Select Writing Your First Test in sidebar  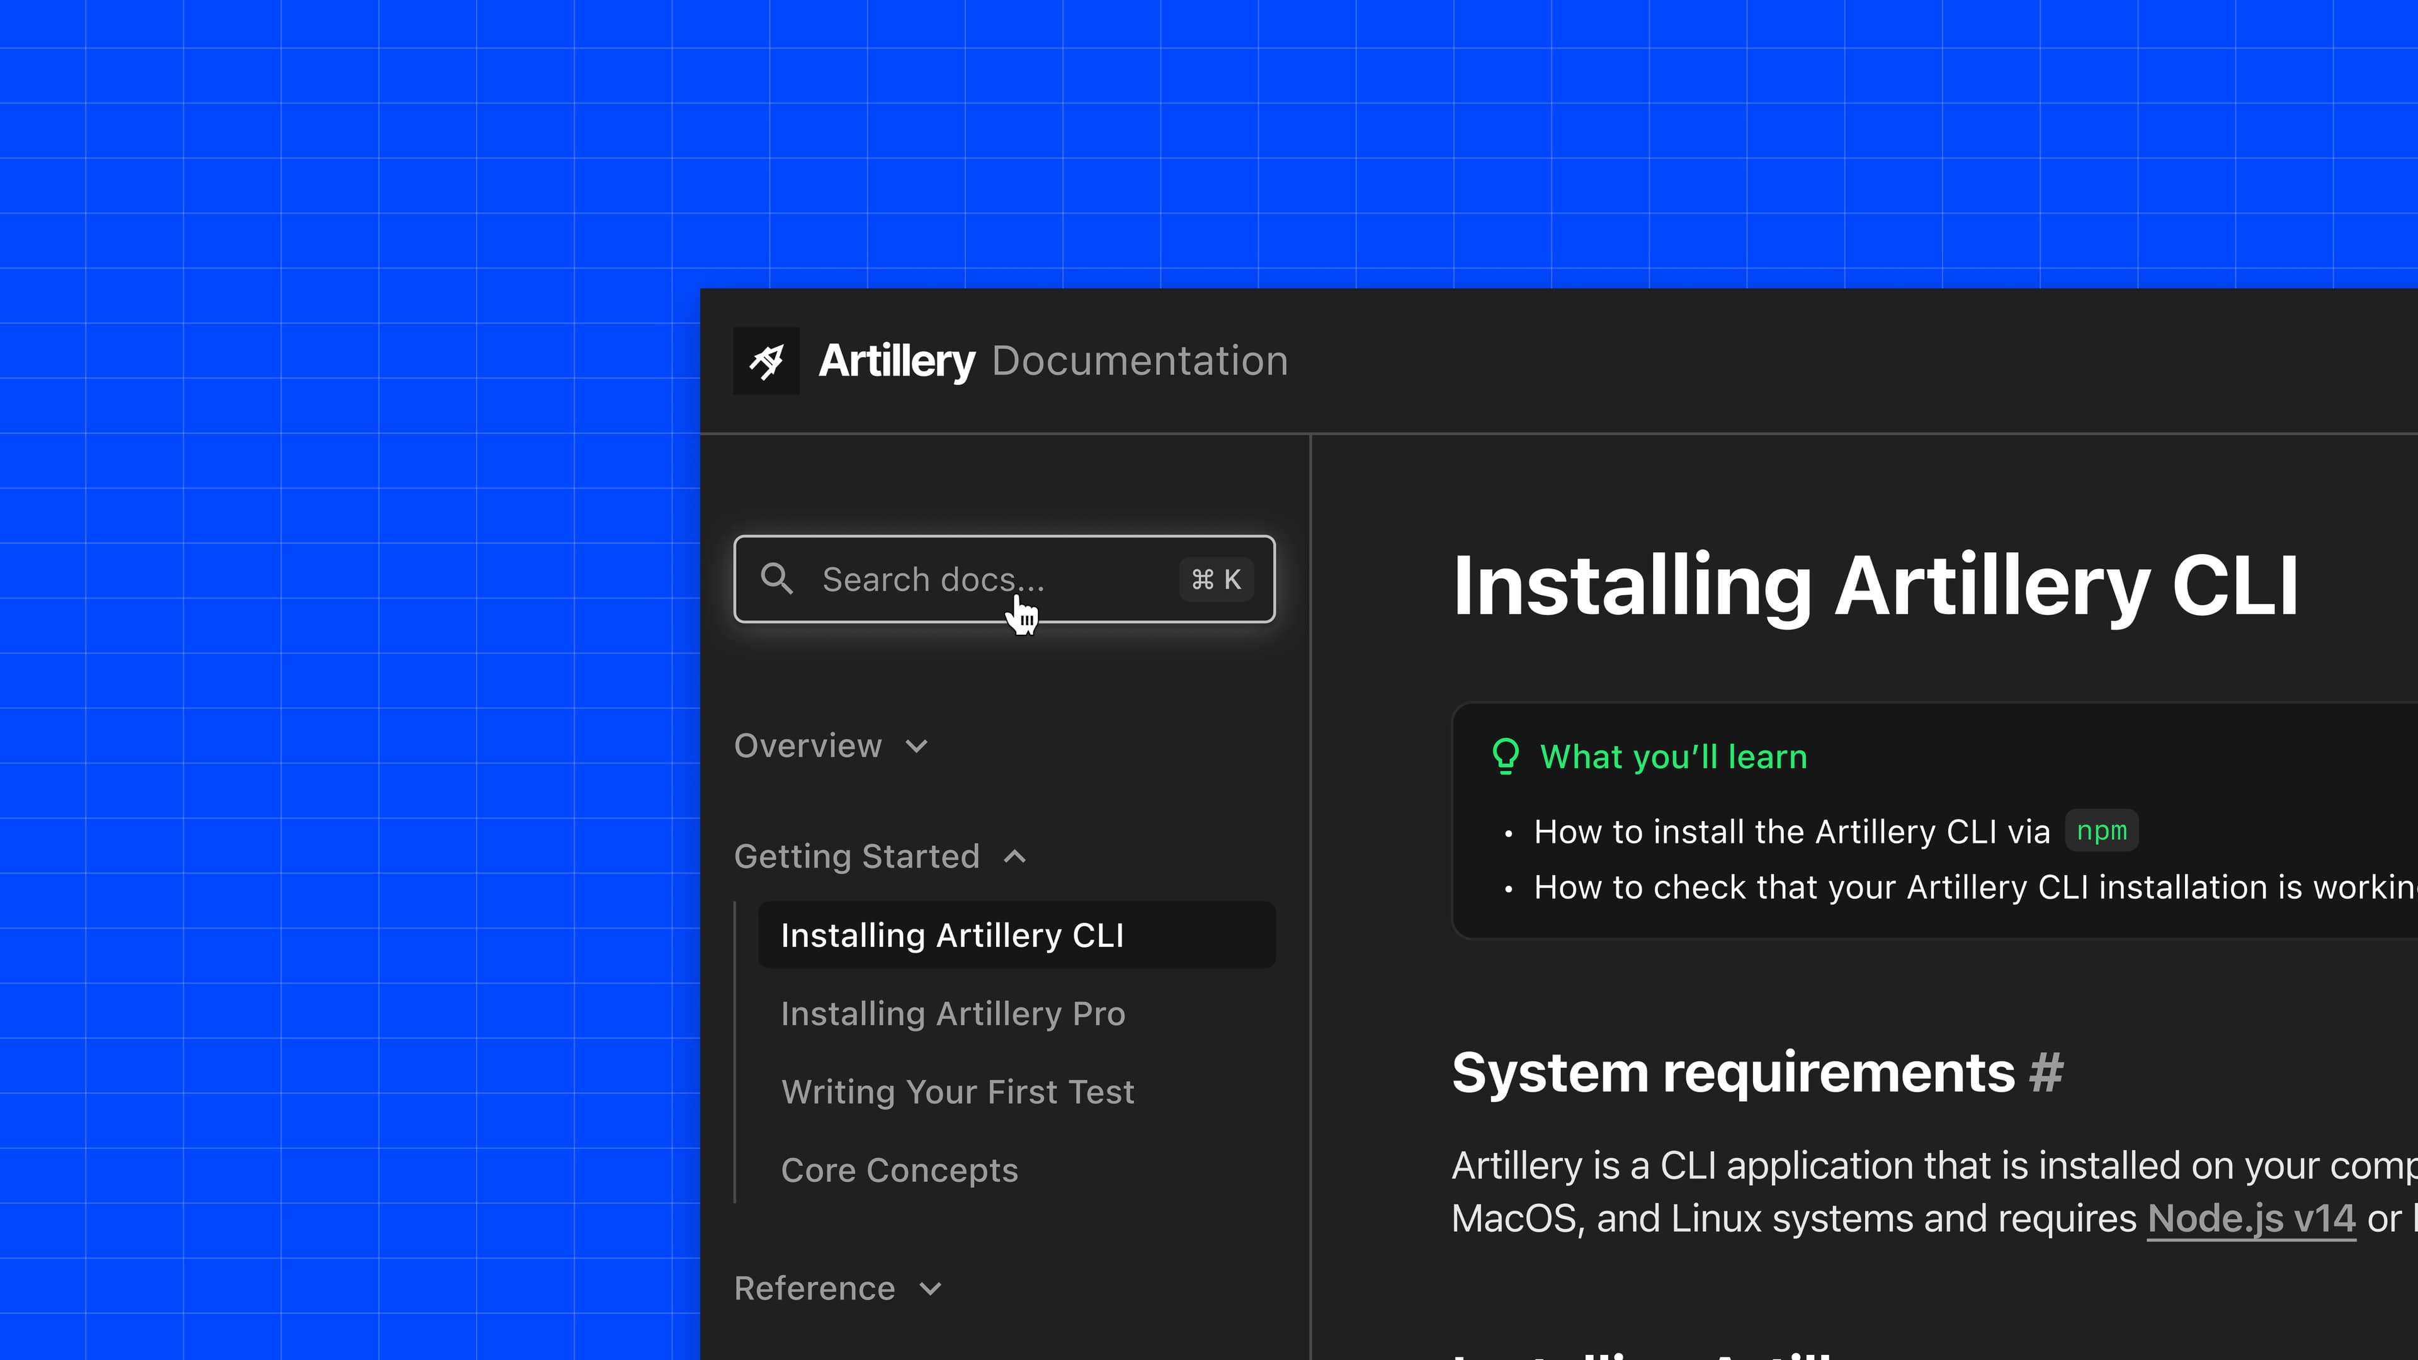coord(957,1092)
